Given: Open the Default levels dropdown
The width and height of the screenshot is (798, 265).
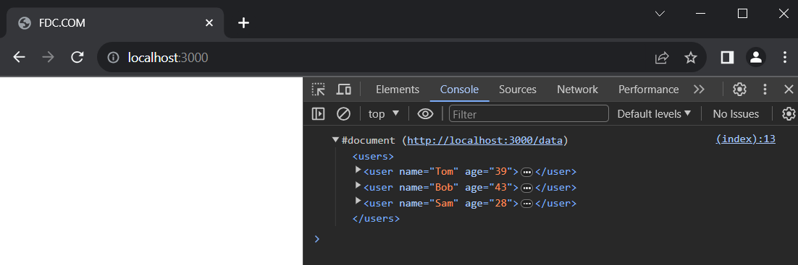Looking at the screenshot, I should click(654, 113).
